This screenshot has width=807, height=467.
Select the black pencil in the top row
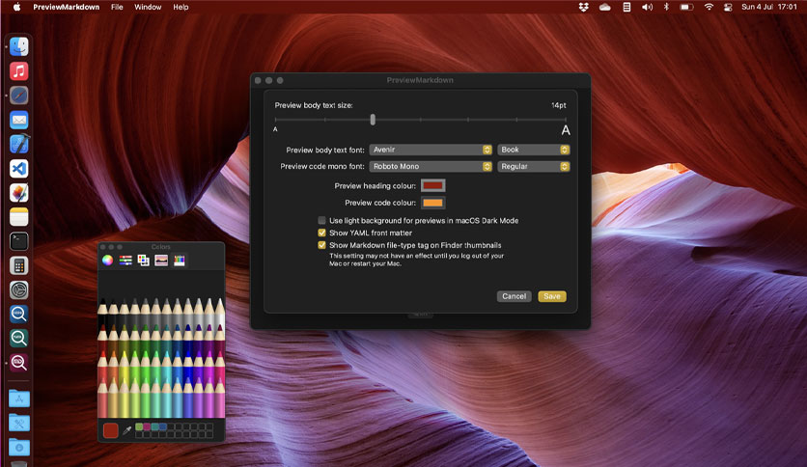[x=102, y=313]
